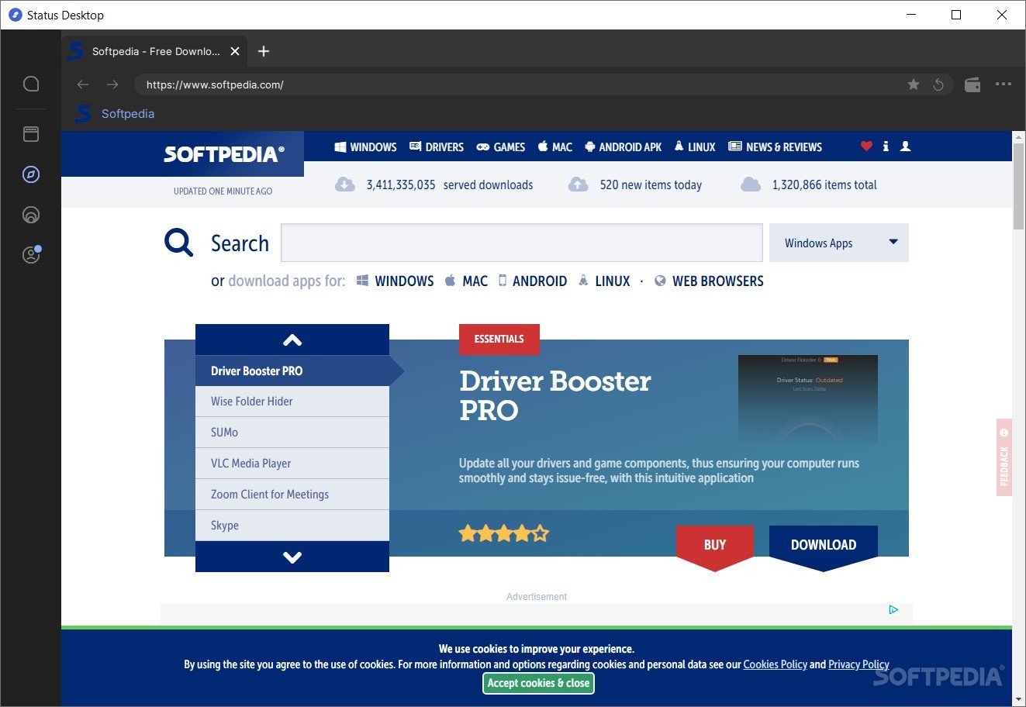Viewport: 1026px width, 707px height.
Task: Select Skype in the app list
Action: (x=292, y=526)
